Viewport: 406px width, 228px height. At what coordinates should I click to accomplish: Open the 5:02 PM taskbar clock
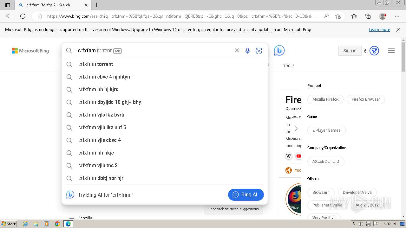click(x=390, y=224)
